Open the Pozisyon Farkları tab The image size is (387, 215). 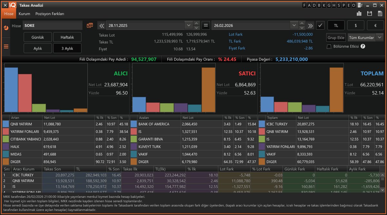[50, 14]
